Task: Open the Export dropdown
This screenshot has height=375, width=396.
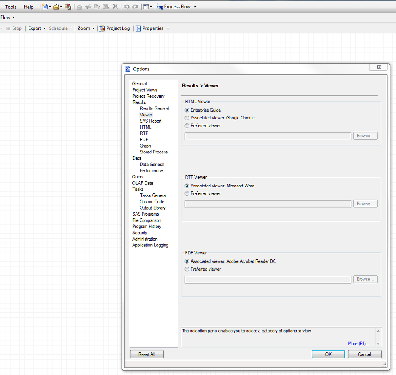Action: (x=37, y=28)
